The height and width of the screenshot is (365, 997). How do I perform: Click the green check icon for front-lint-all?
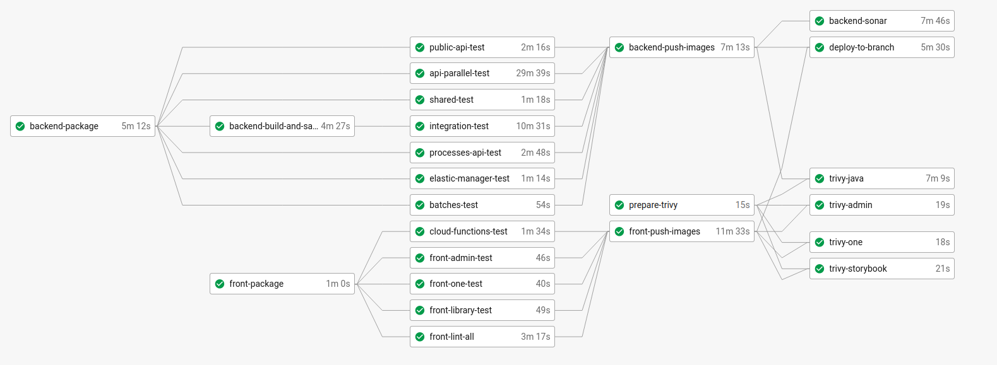(420, 337)
